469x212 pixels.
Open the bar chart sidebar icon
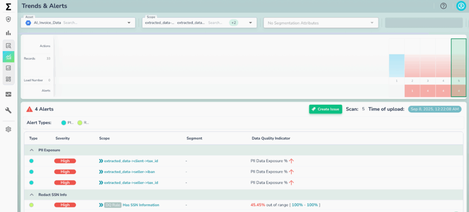tap(8, 33)
